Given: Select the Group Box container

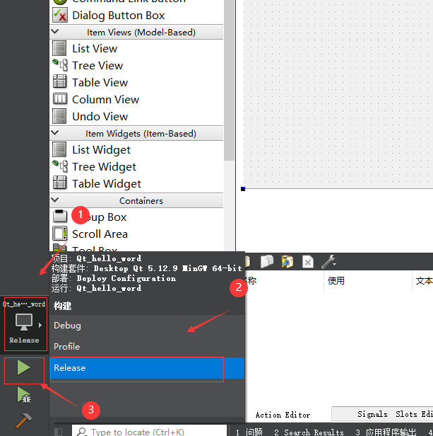Looking at the screenshot, I should pyautogui.click(x=136, y=217).
